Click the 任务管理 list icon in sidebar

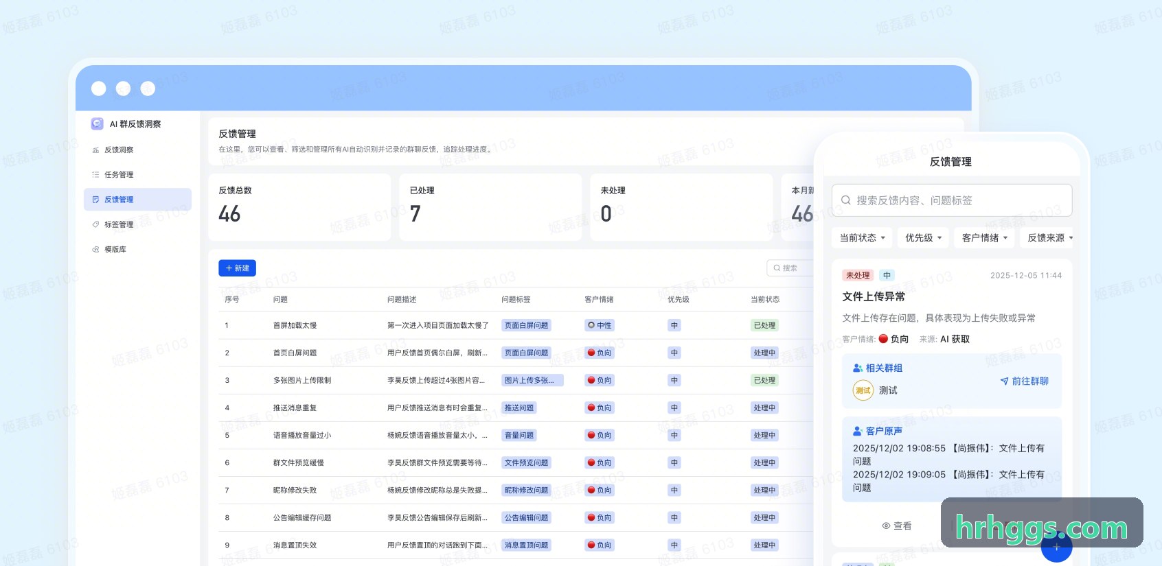coord(95,174)
